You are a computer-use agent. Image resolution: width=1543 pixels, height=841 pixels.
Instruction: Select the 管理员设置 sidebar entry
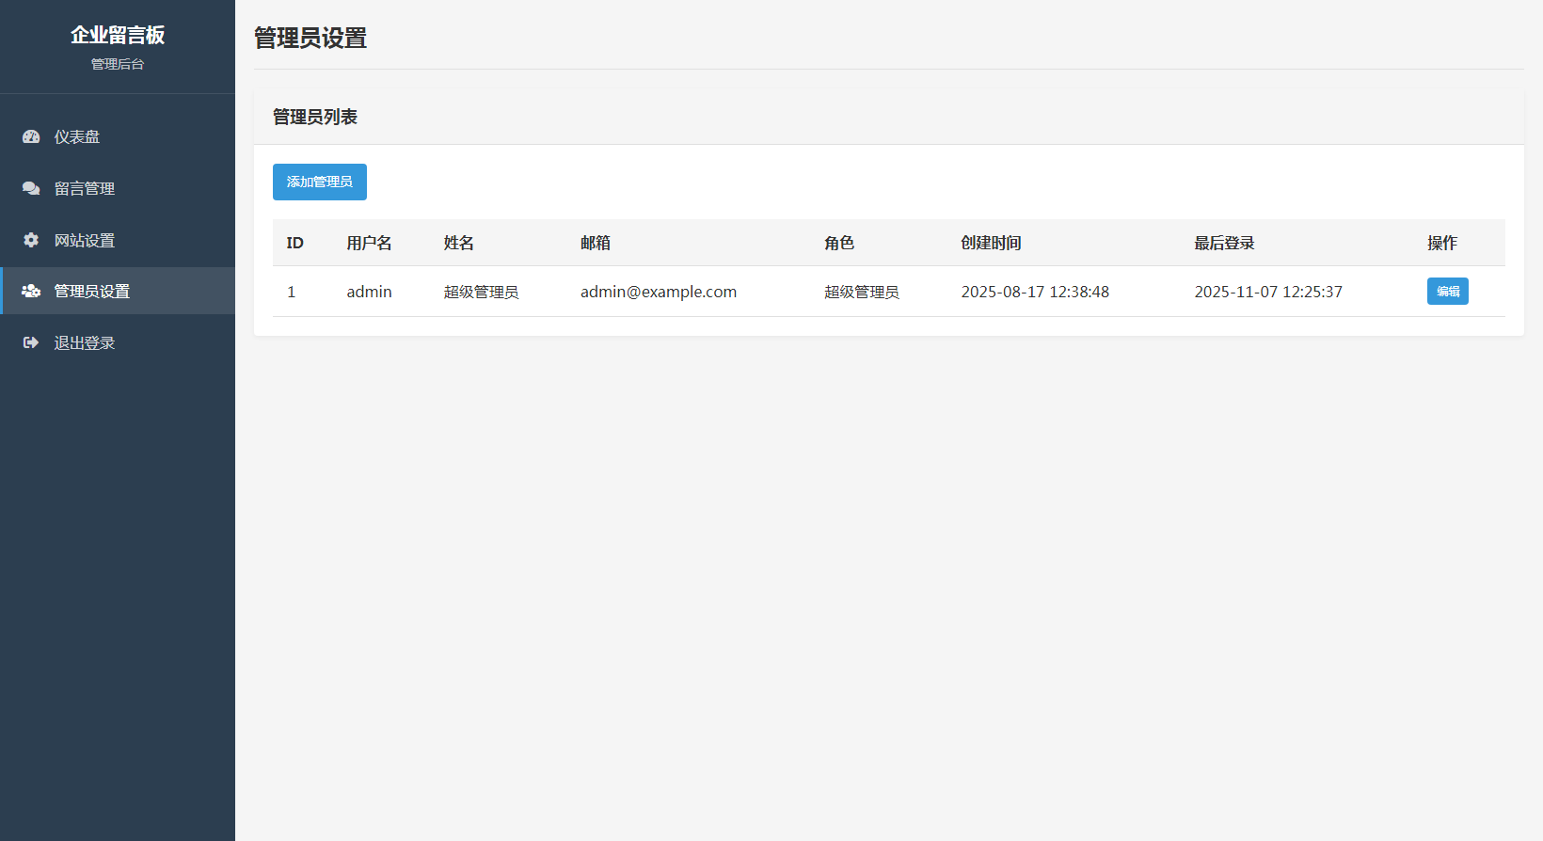[92, 291]
